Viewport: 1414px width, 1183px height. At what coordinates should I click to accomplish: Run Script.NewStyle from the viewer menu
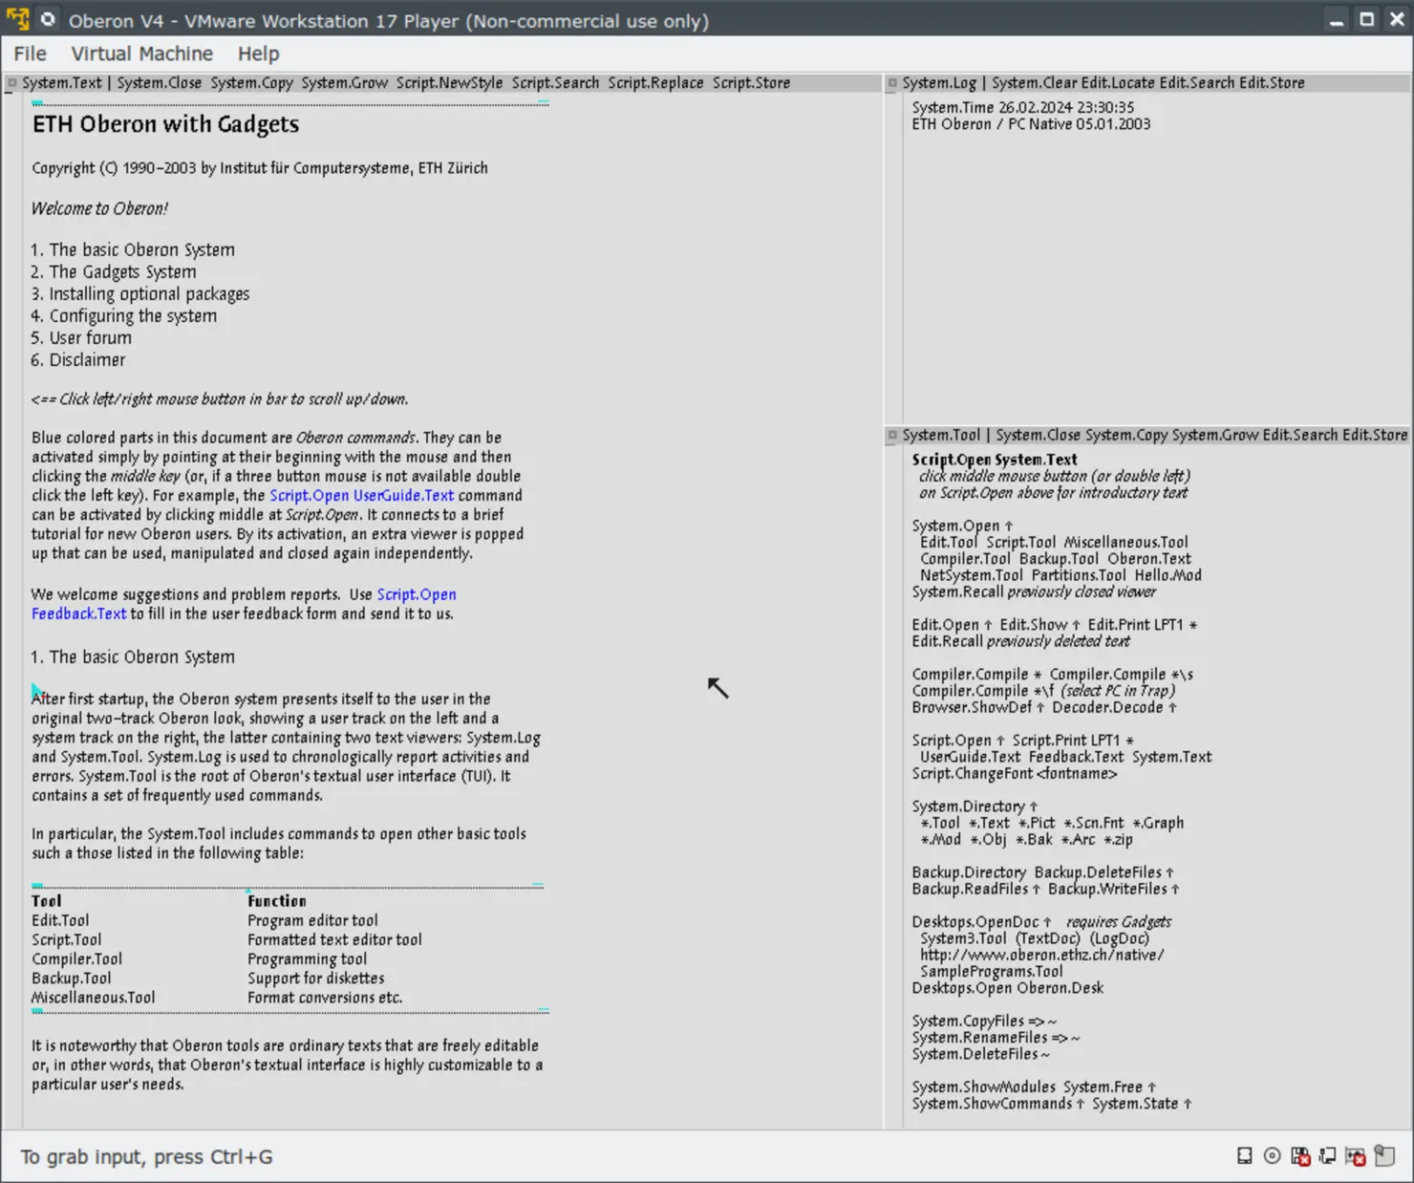(x=449, y=83)
